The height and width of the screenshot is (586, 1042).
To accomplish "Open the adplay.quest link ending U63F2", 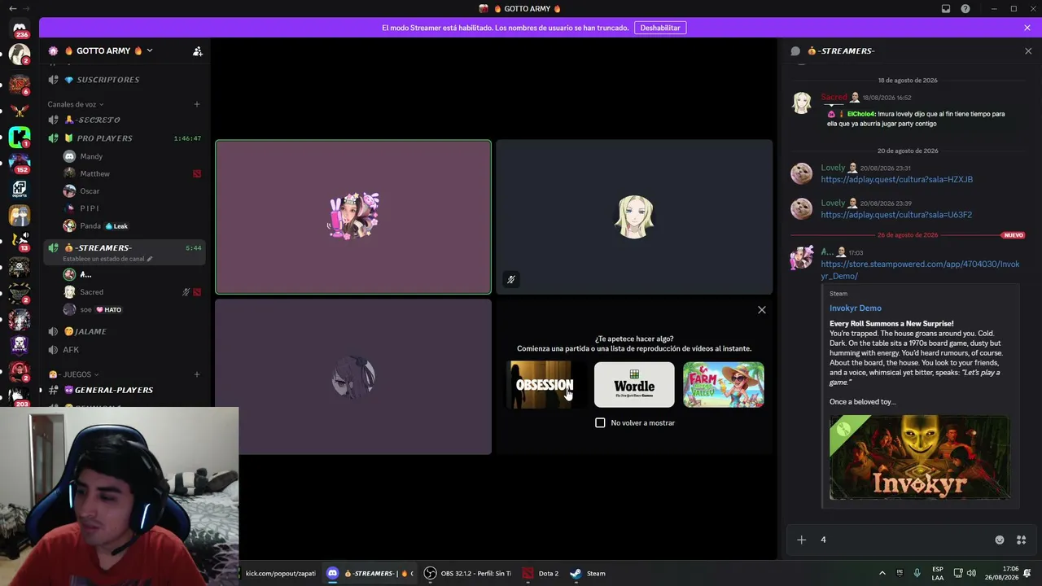I will (895, 215).
